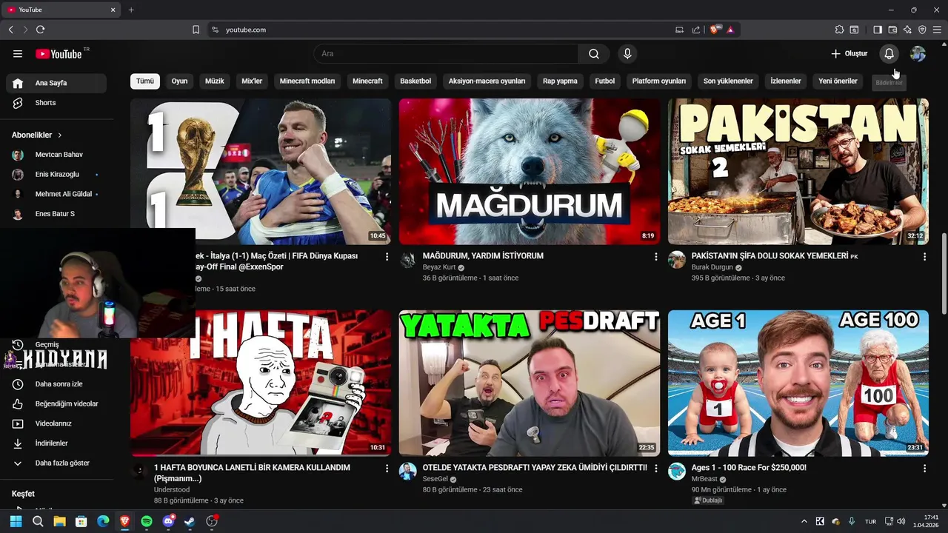
Task: Open Steam from the taskbar
Action: pos(190,521)
